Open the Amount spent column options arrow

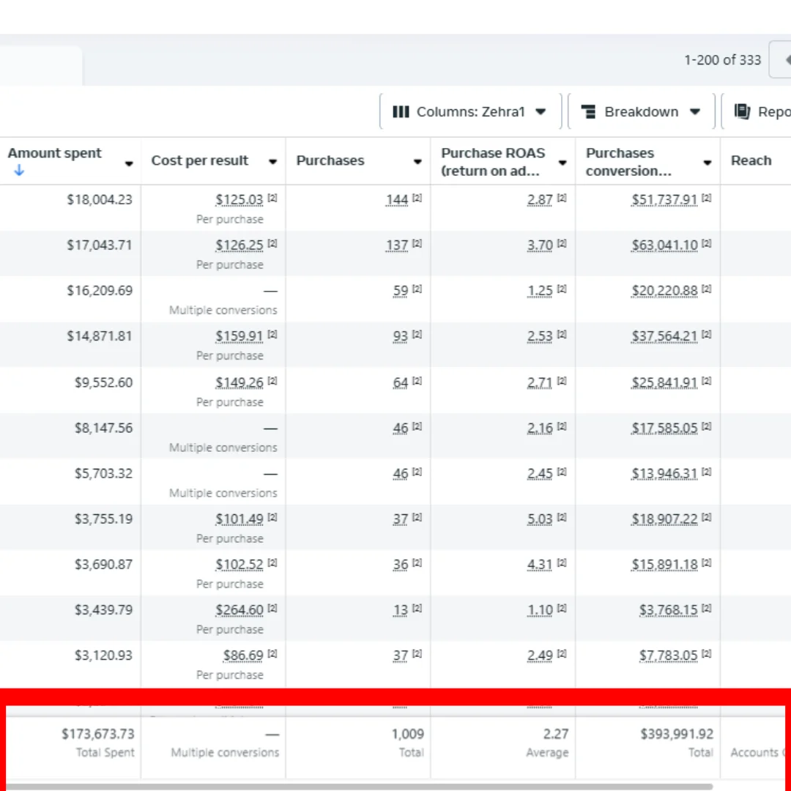pos(129,163)
